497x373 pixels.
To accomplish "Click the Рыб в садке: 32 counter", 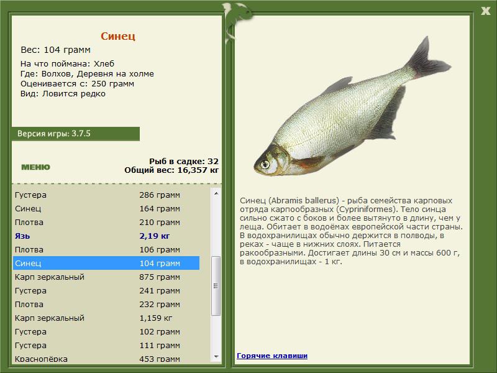I will pyautogui.click(x=184, y=161).
